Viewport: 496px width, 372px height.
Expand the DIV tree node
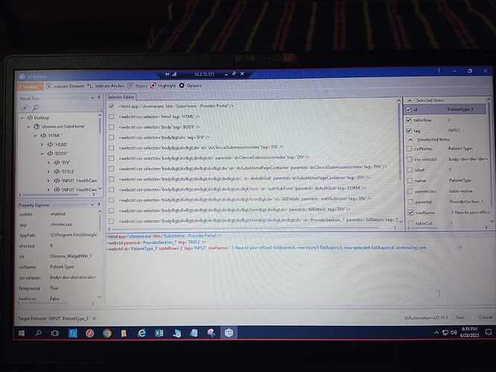(x=48, y=162)
